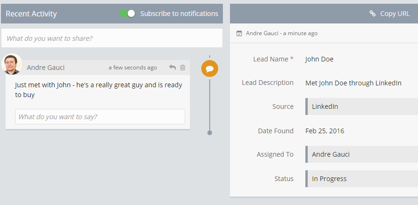Select the Lead Name value John Doe
This screenshot has height=205, width=418.
pos(319,59)
